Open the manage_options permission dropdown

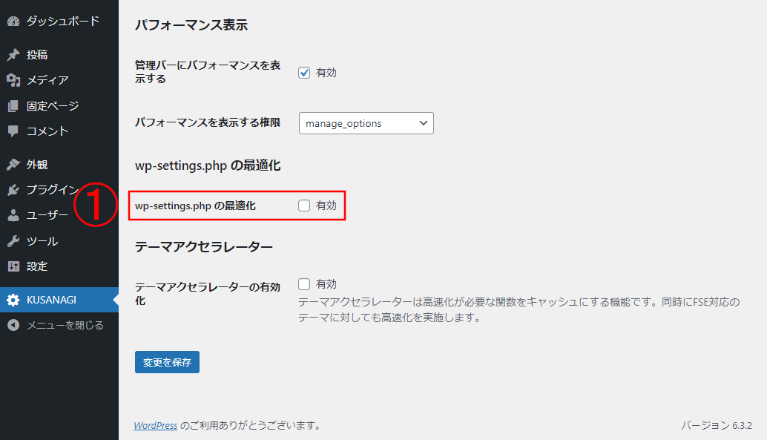point(366,123)
